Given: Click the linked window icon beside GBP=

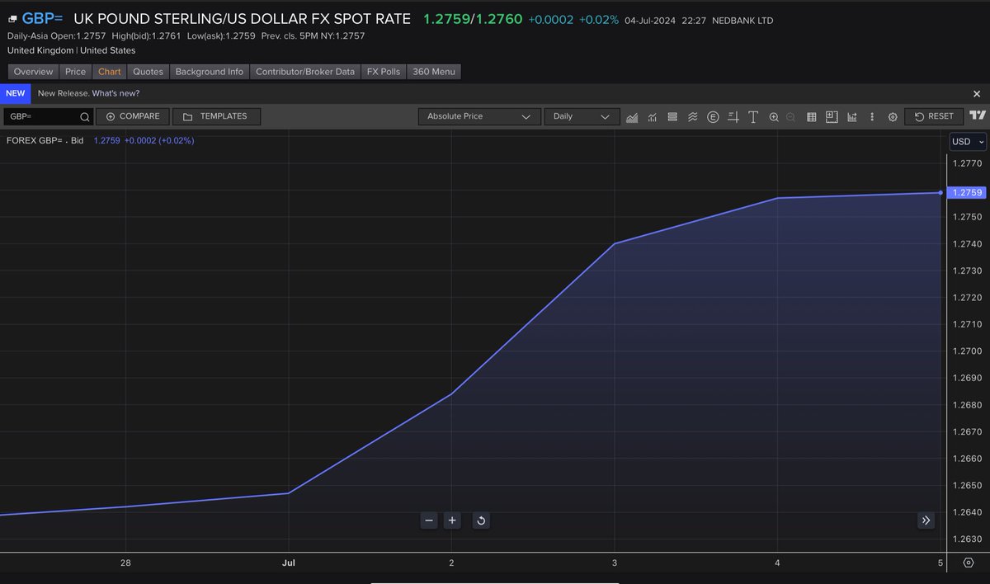Looking at the screenshot, I should (x=12, y=19).
